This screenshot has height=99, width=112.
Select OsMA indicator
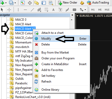click(19, 79)
